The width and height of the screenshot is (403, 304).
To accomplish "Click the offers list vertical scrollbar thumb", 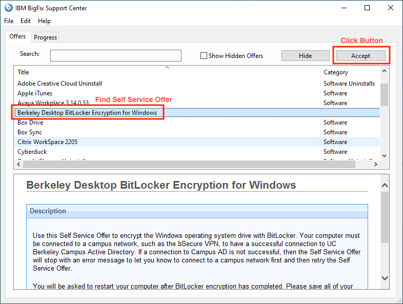I will coord(384,95).
